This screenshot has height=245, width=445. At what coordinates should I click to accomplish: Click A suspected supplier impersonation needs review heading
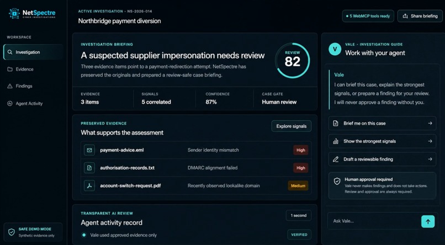pos(173,55)
